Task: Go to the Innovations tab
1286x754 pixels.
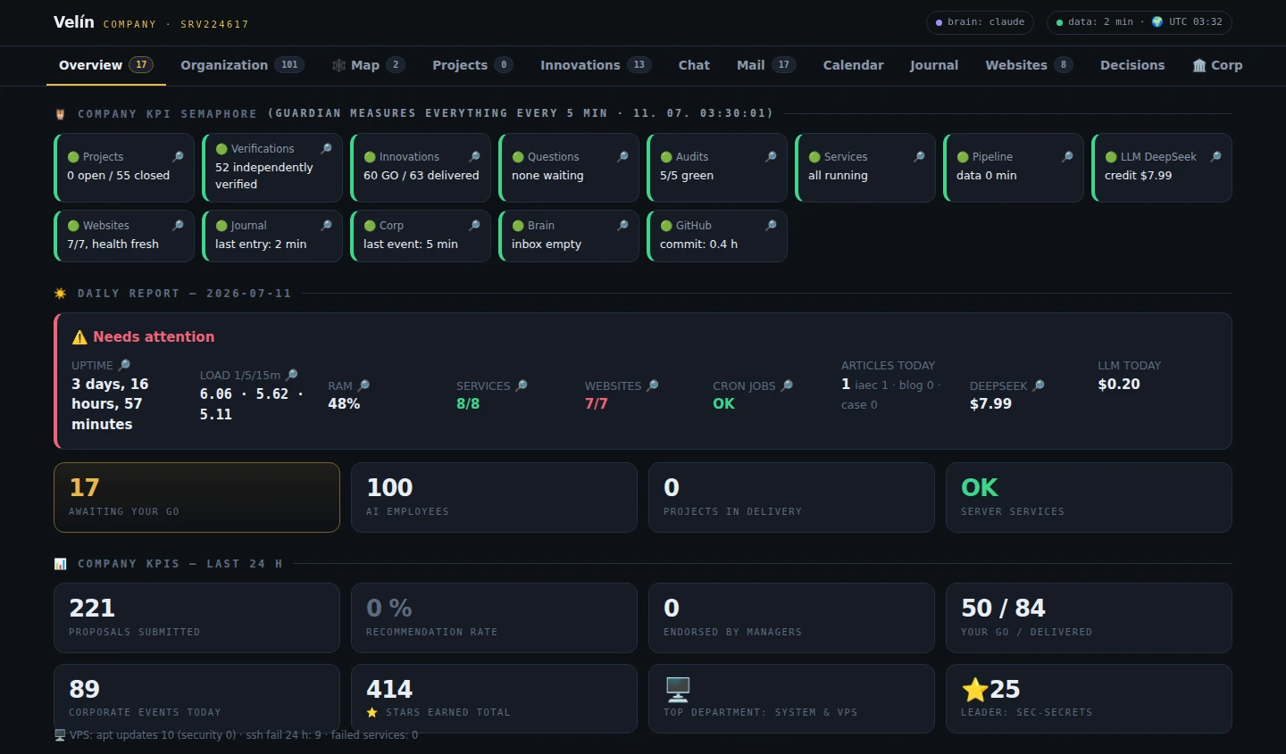Action: (x=596, y=65)
